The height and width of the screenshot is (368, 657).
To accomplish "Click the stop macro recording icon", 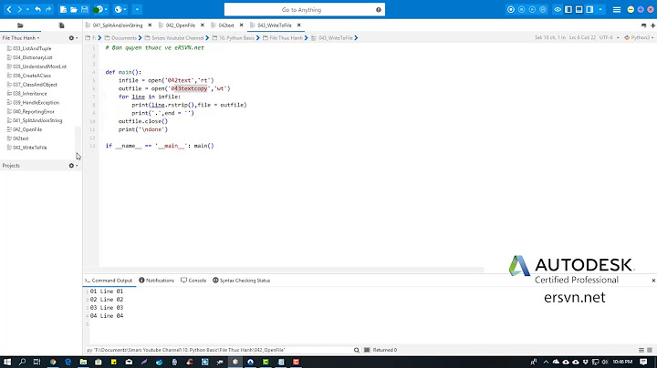I will click(522, 9).
